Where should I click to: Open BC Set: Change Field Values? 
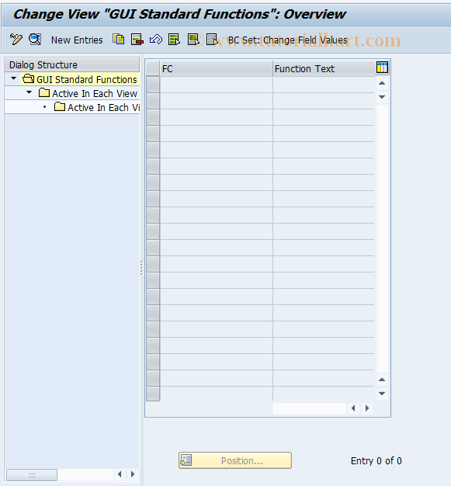[x=288, y=40]
